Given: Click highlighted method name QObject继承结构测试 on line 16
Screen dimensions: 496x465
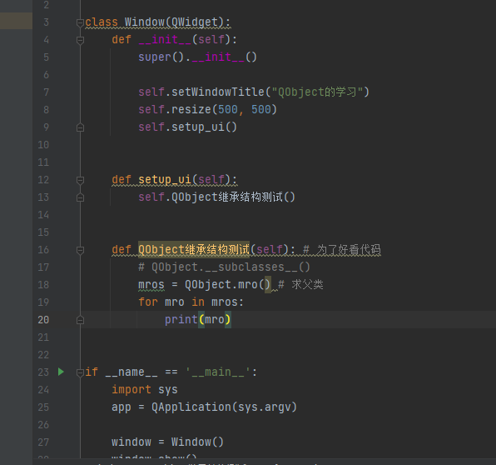Looking at the screenshot, I should pyautogui.click(x=194, y=250).
